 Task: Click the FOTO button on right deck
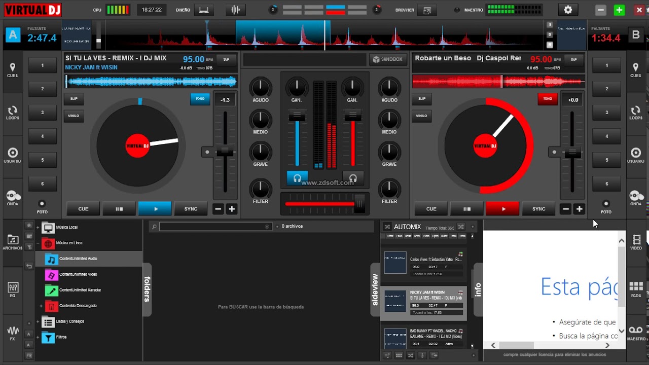click(x=606, y=206)
